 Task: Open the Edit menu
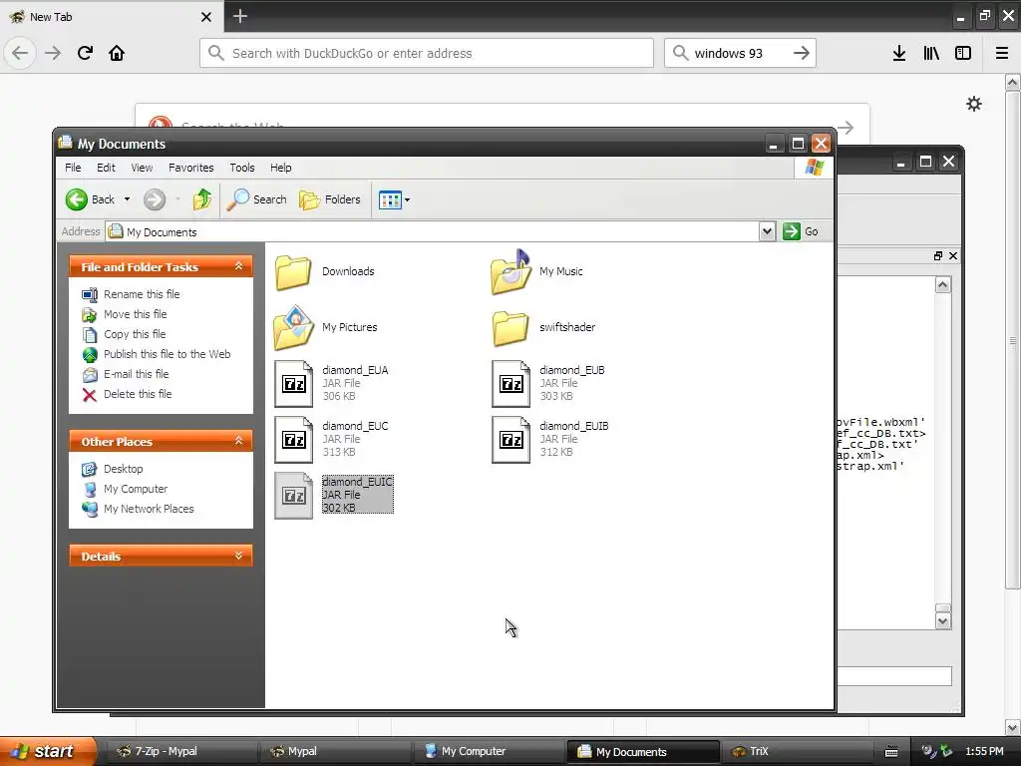tap(106, 168)
